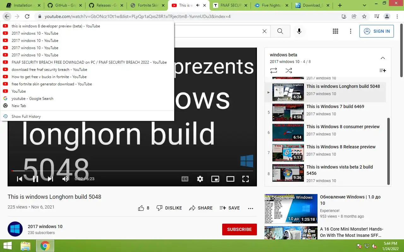The width and height of the screenshot is (404, 252).
Task: Switch to the GitHub browser tab
Action: click(64, 5)
